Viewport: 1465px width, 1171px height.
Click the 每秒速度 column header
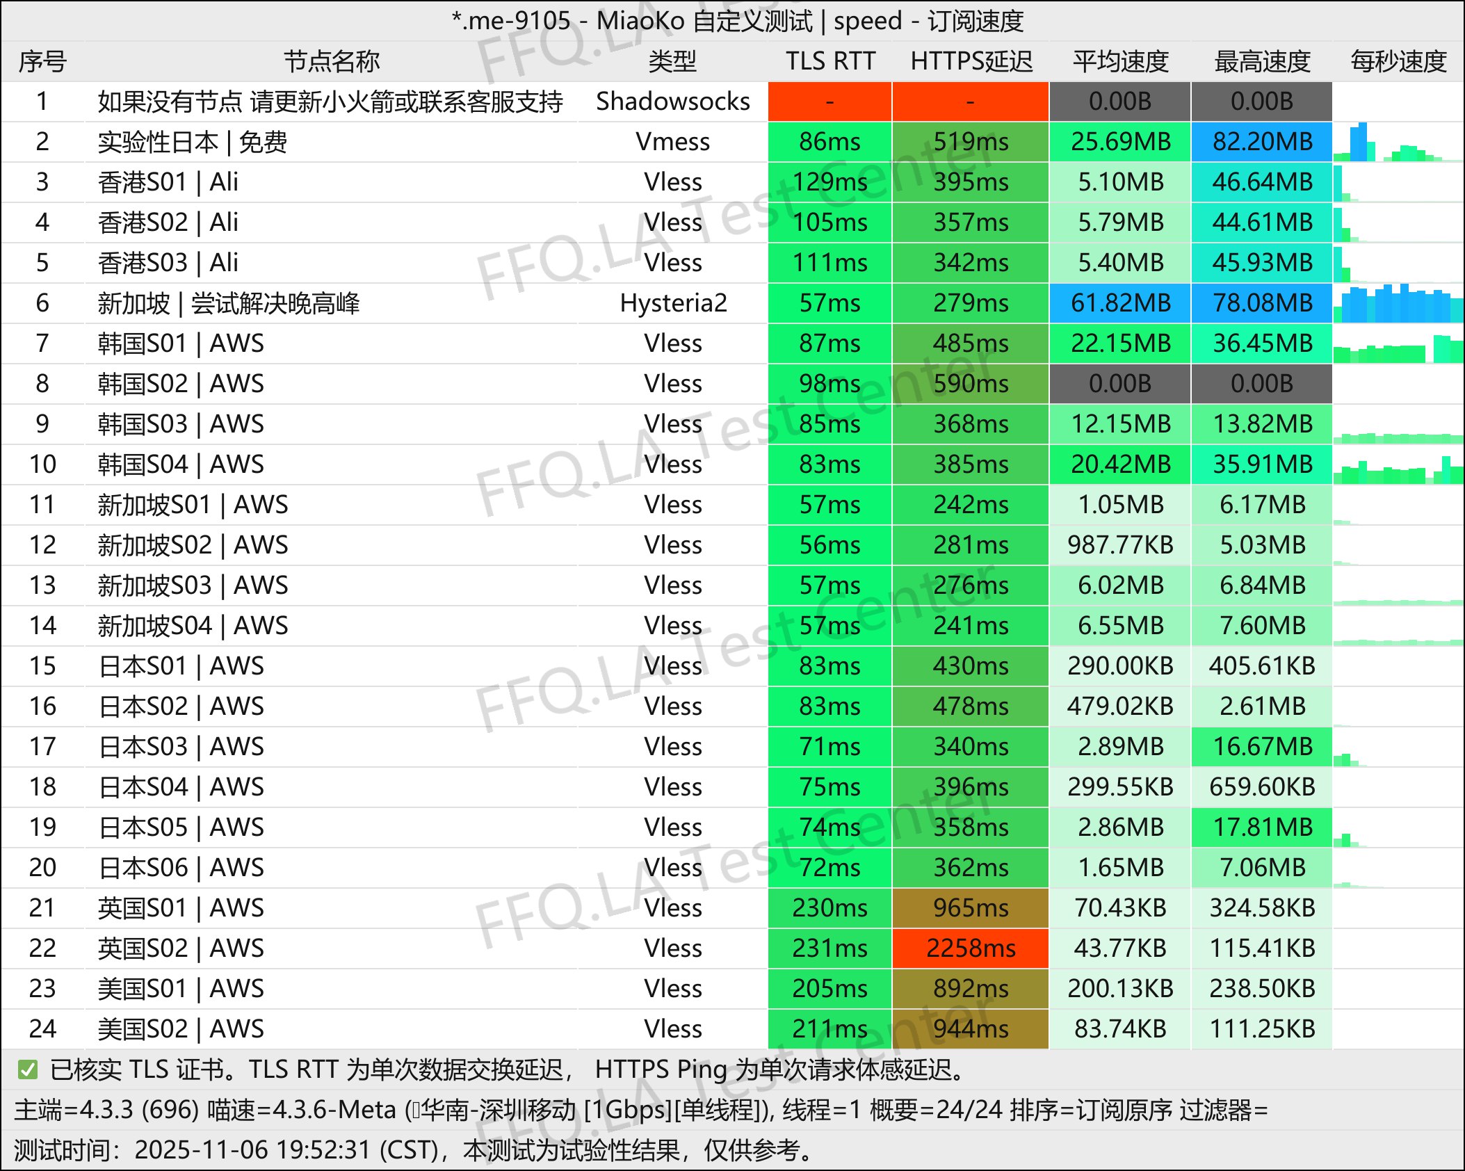[x=1398, y=62]
